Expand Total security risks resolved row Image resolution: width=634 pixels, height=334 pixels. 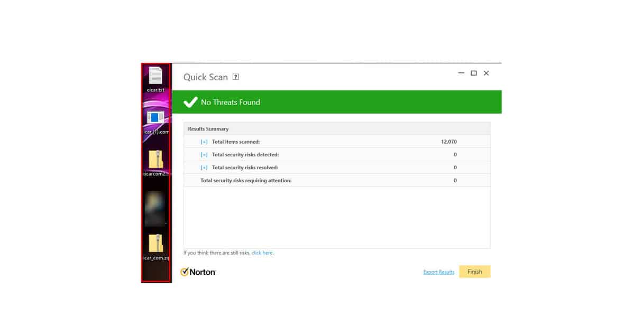[204, 168]
